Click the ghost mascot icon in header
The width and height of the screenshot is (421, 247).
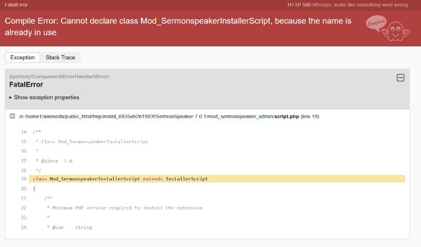pyautogui.click(x=393, y=28)
